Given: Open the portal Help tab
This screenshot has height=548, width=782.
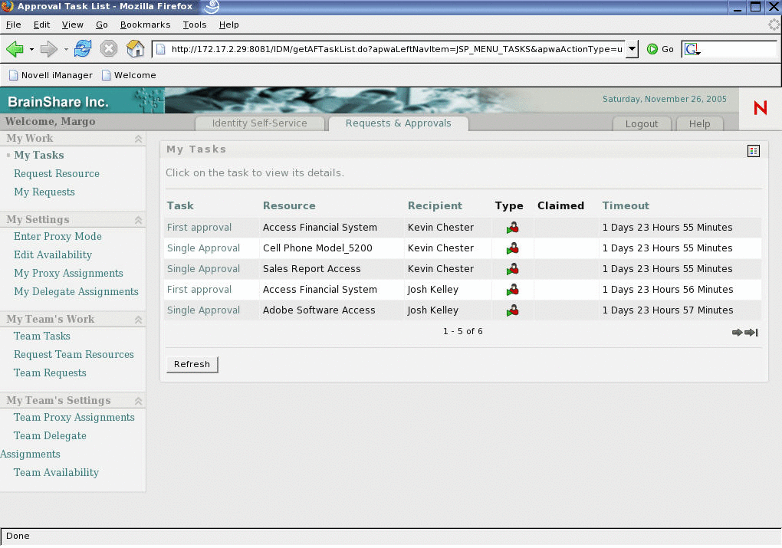Looking at the screenshot, I should pyautogui.click(x=700, y=123).
